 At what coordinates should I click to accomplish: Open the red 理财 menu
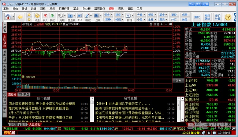112,9
